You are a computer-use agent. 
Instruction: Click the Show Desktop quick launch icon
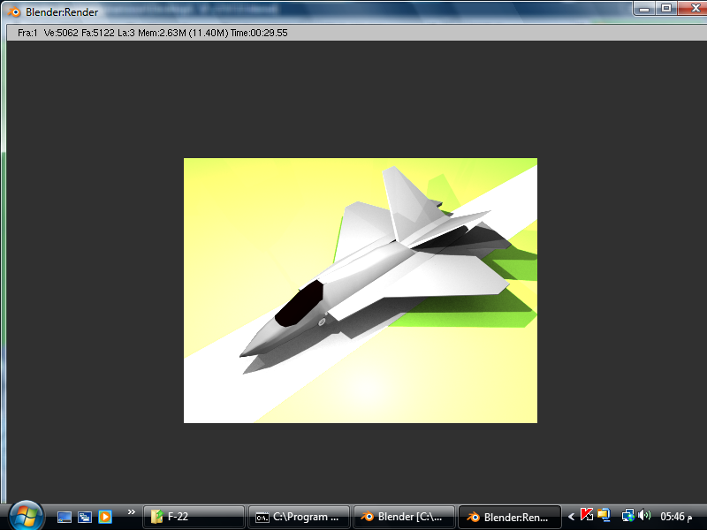(65, 517)
